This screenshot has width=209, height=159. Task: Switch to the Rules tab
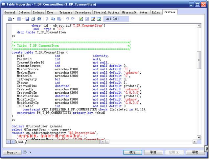[x=156, y=12]
